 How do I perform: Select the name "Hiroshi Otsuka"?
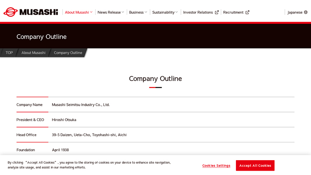coord(64,120)
